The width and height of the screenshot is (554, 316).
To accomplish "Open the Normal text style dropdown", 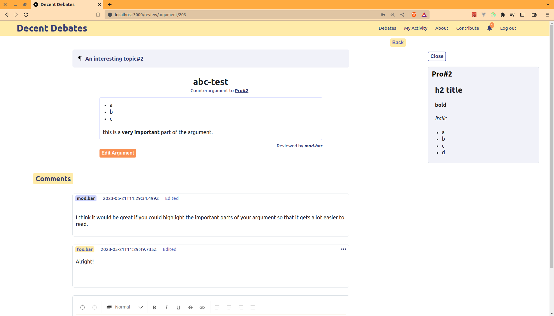I will [125, 307].
